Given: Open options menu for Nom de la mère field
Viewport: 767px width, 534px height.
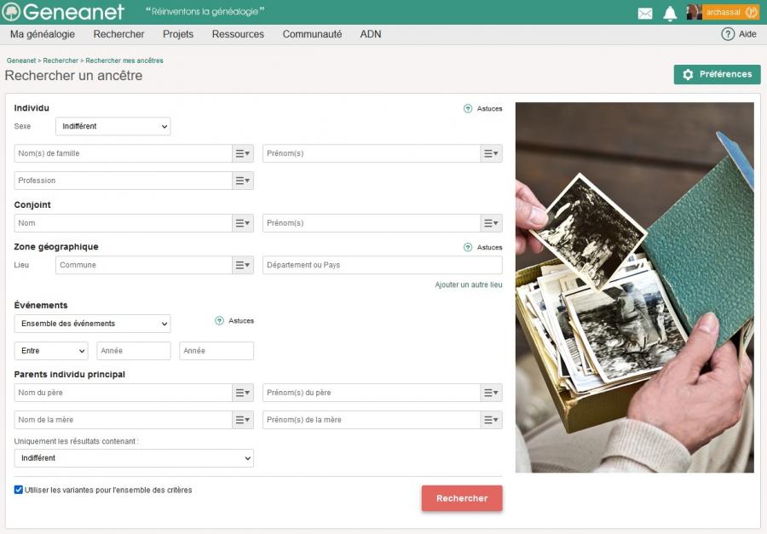Looking at the screenshot, I should tap(243, 420).
